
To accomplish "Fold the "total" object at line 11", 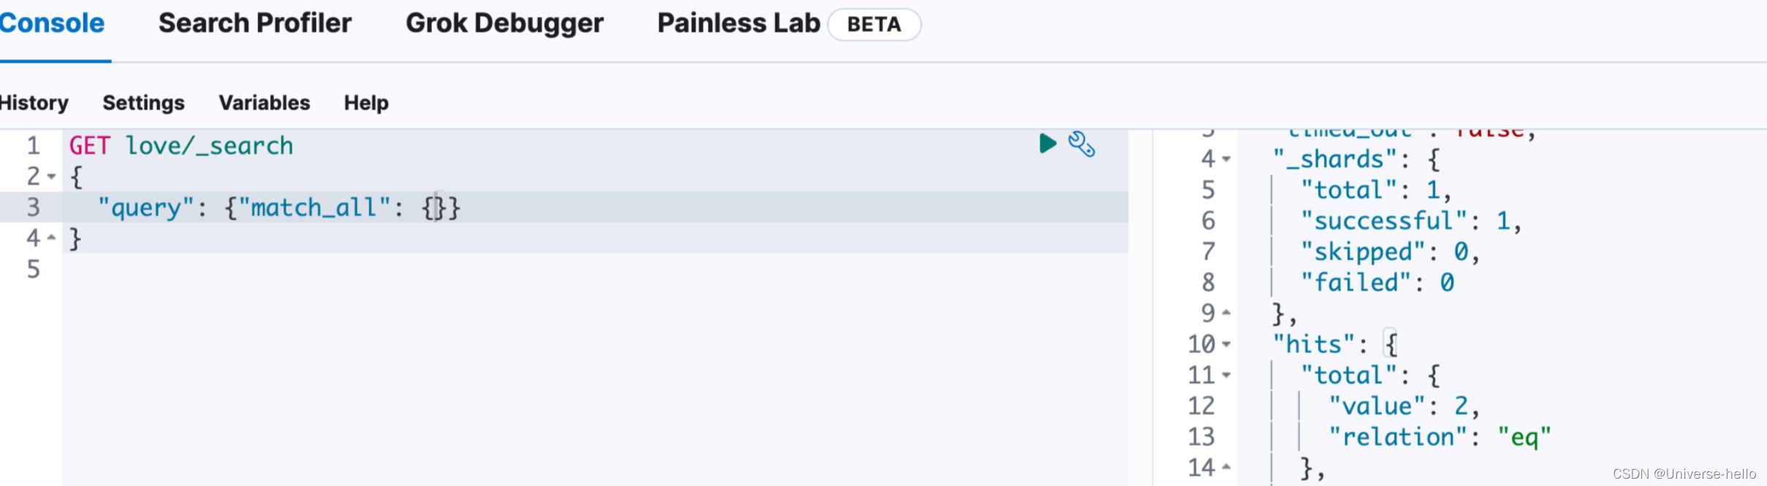I will pyautogui.click(x=1226, y=375).
